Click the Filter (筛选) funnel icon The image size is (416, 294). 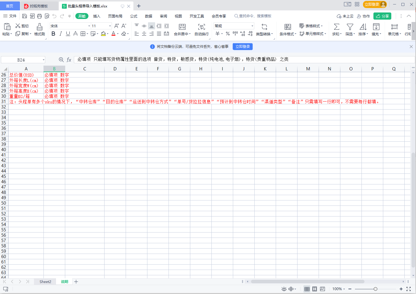click(x=350, y=27)
